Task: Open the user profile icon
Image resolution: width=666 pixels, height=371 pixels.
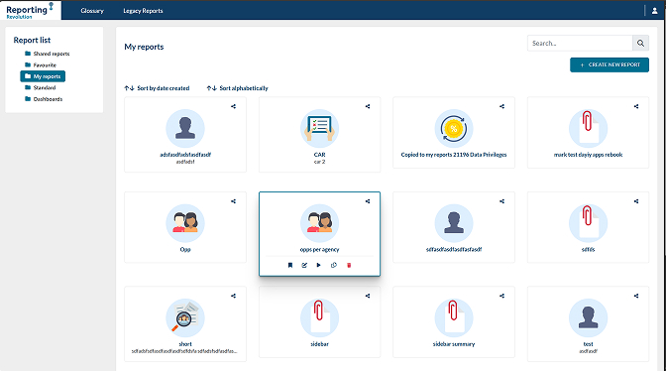Action: pyautogui.click(x=654, y=11)
